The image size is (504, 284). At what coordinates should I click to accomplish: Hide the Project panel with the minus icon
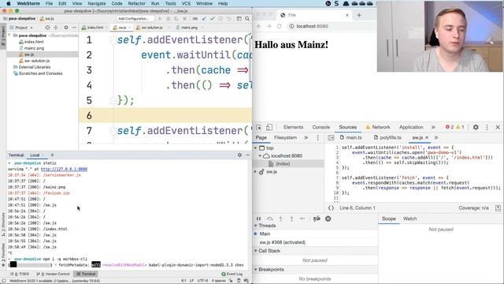[x=74, y=28]
